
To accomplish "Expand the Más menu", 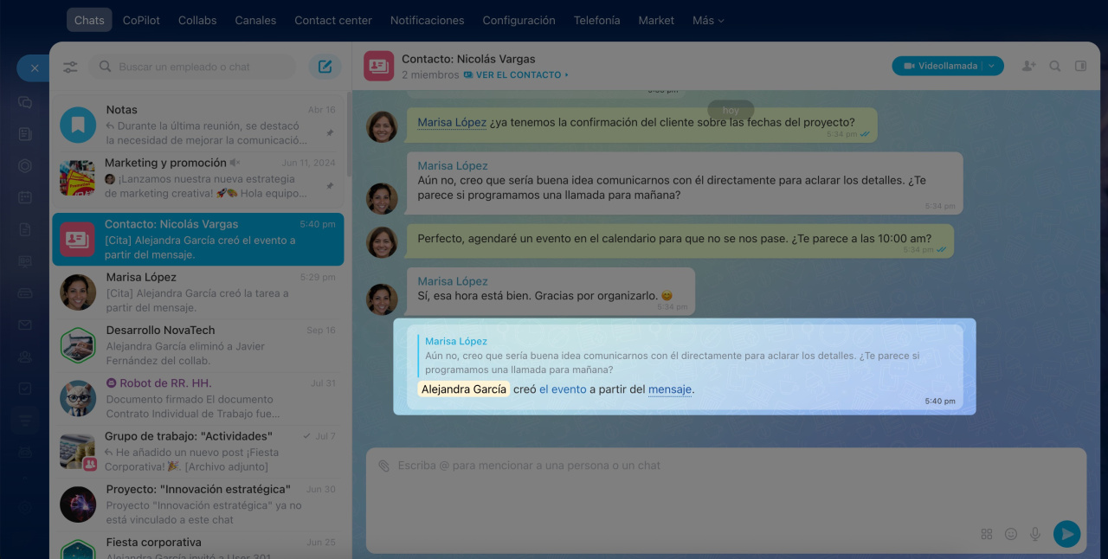I will click(x=708, y=20).
